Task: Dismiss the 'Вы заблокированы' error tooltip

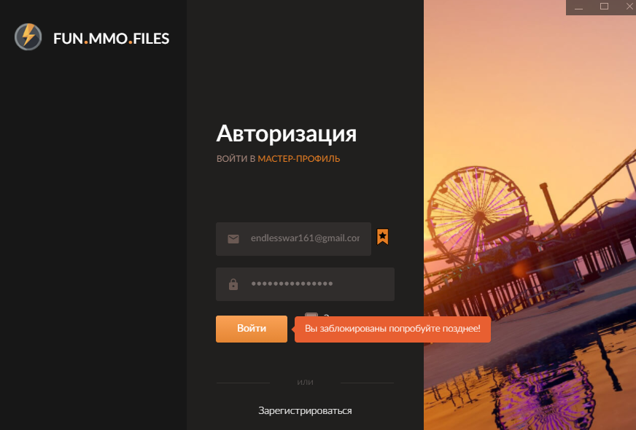Action: point(392,329)
